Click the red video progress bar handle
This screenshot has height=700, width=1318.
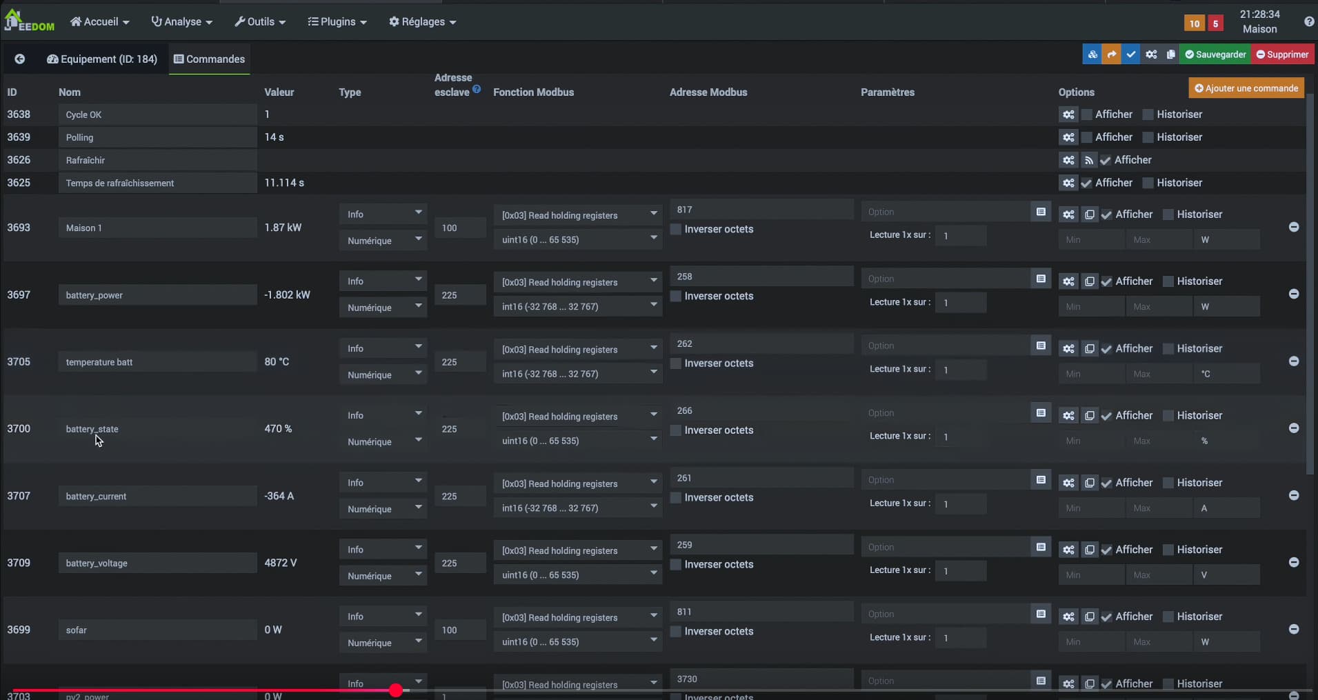point(396,690)
